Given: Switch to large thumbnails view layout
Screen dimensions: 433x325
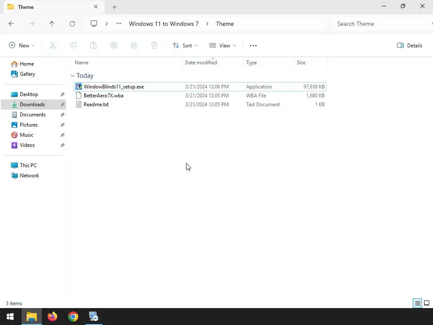Looking at the screenshot, I should click(x=427, y=303).
